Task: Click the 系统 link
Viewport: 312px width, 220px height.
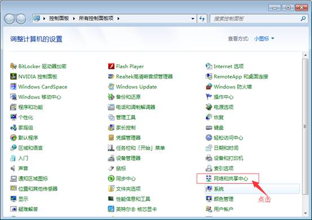Action: click(219, 188)
